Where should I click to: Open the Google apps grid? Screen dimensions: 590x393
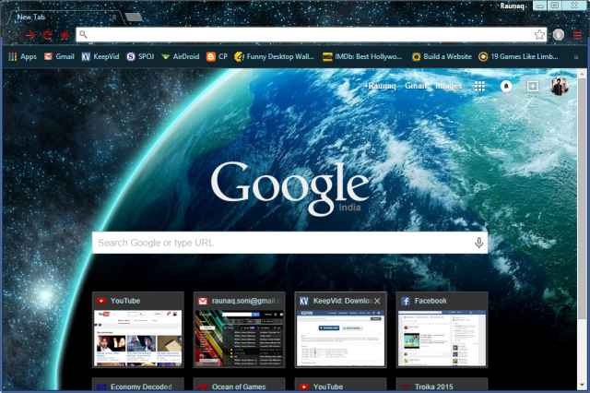(479, 86)
